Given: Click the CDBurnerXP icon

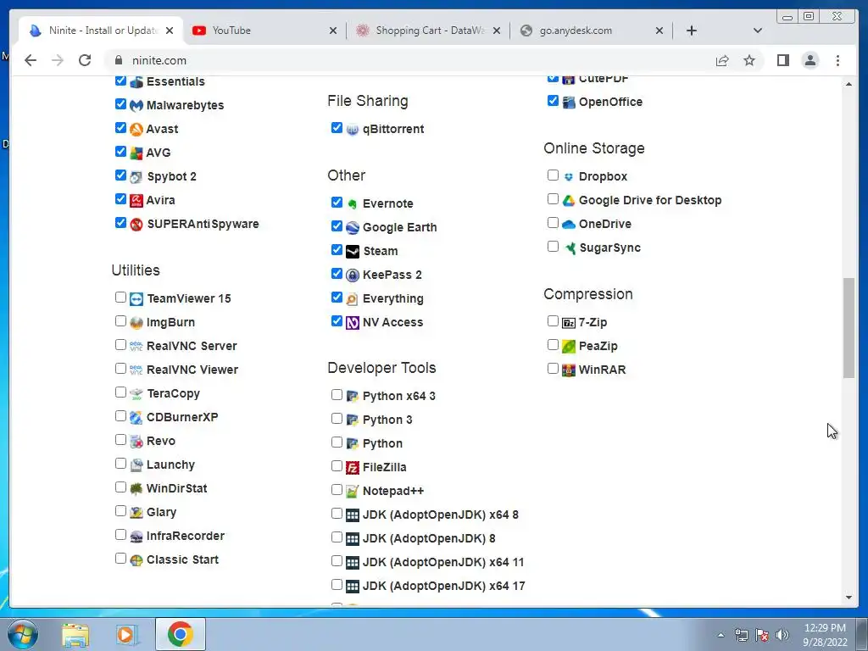Looking at the screenshot, I should (x=136, y=417).
